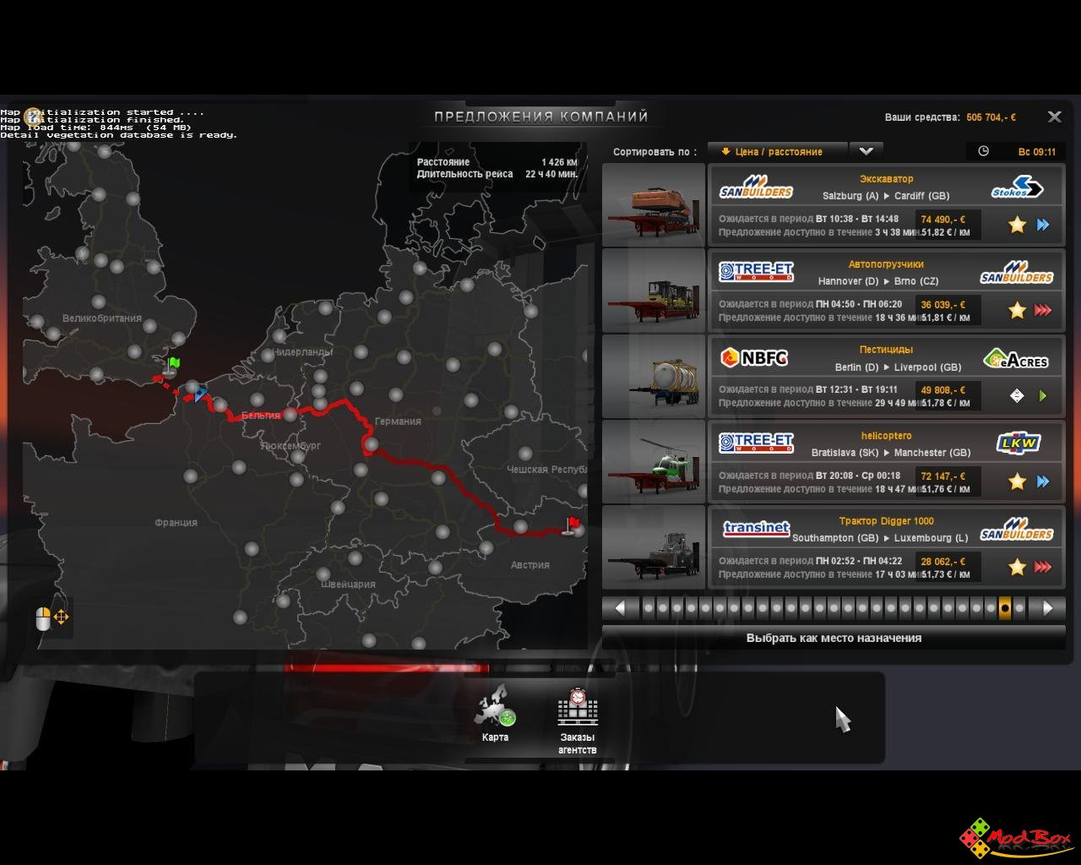The width and height of the screenshot is (1081, 865).
Task: Select the tractor Digger trailer thumbnail
Action: pos(654,547)
